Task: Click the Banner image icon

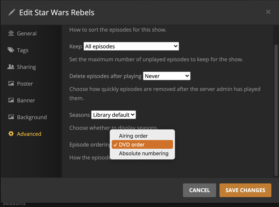Action: tap(11, 100)
